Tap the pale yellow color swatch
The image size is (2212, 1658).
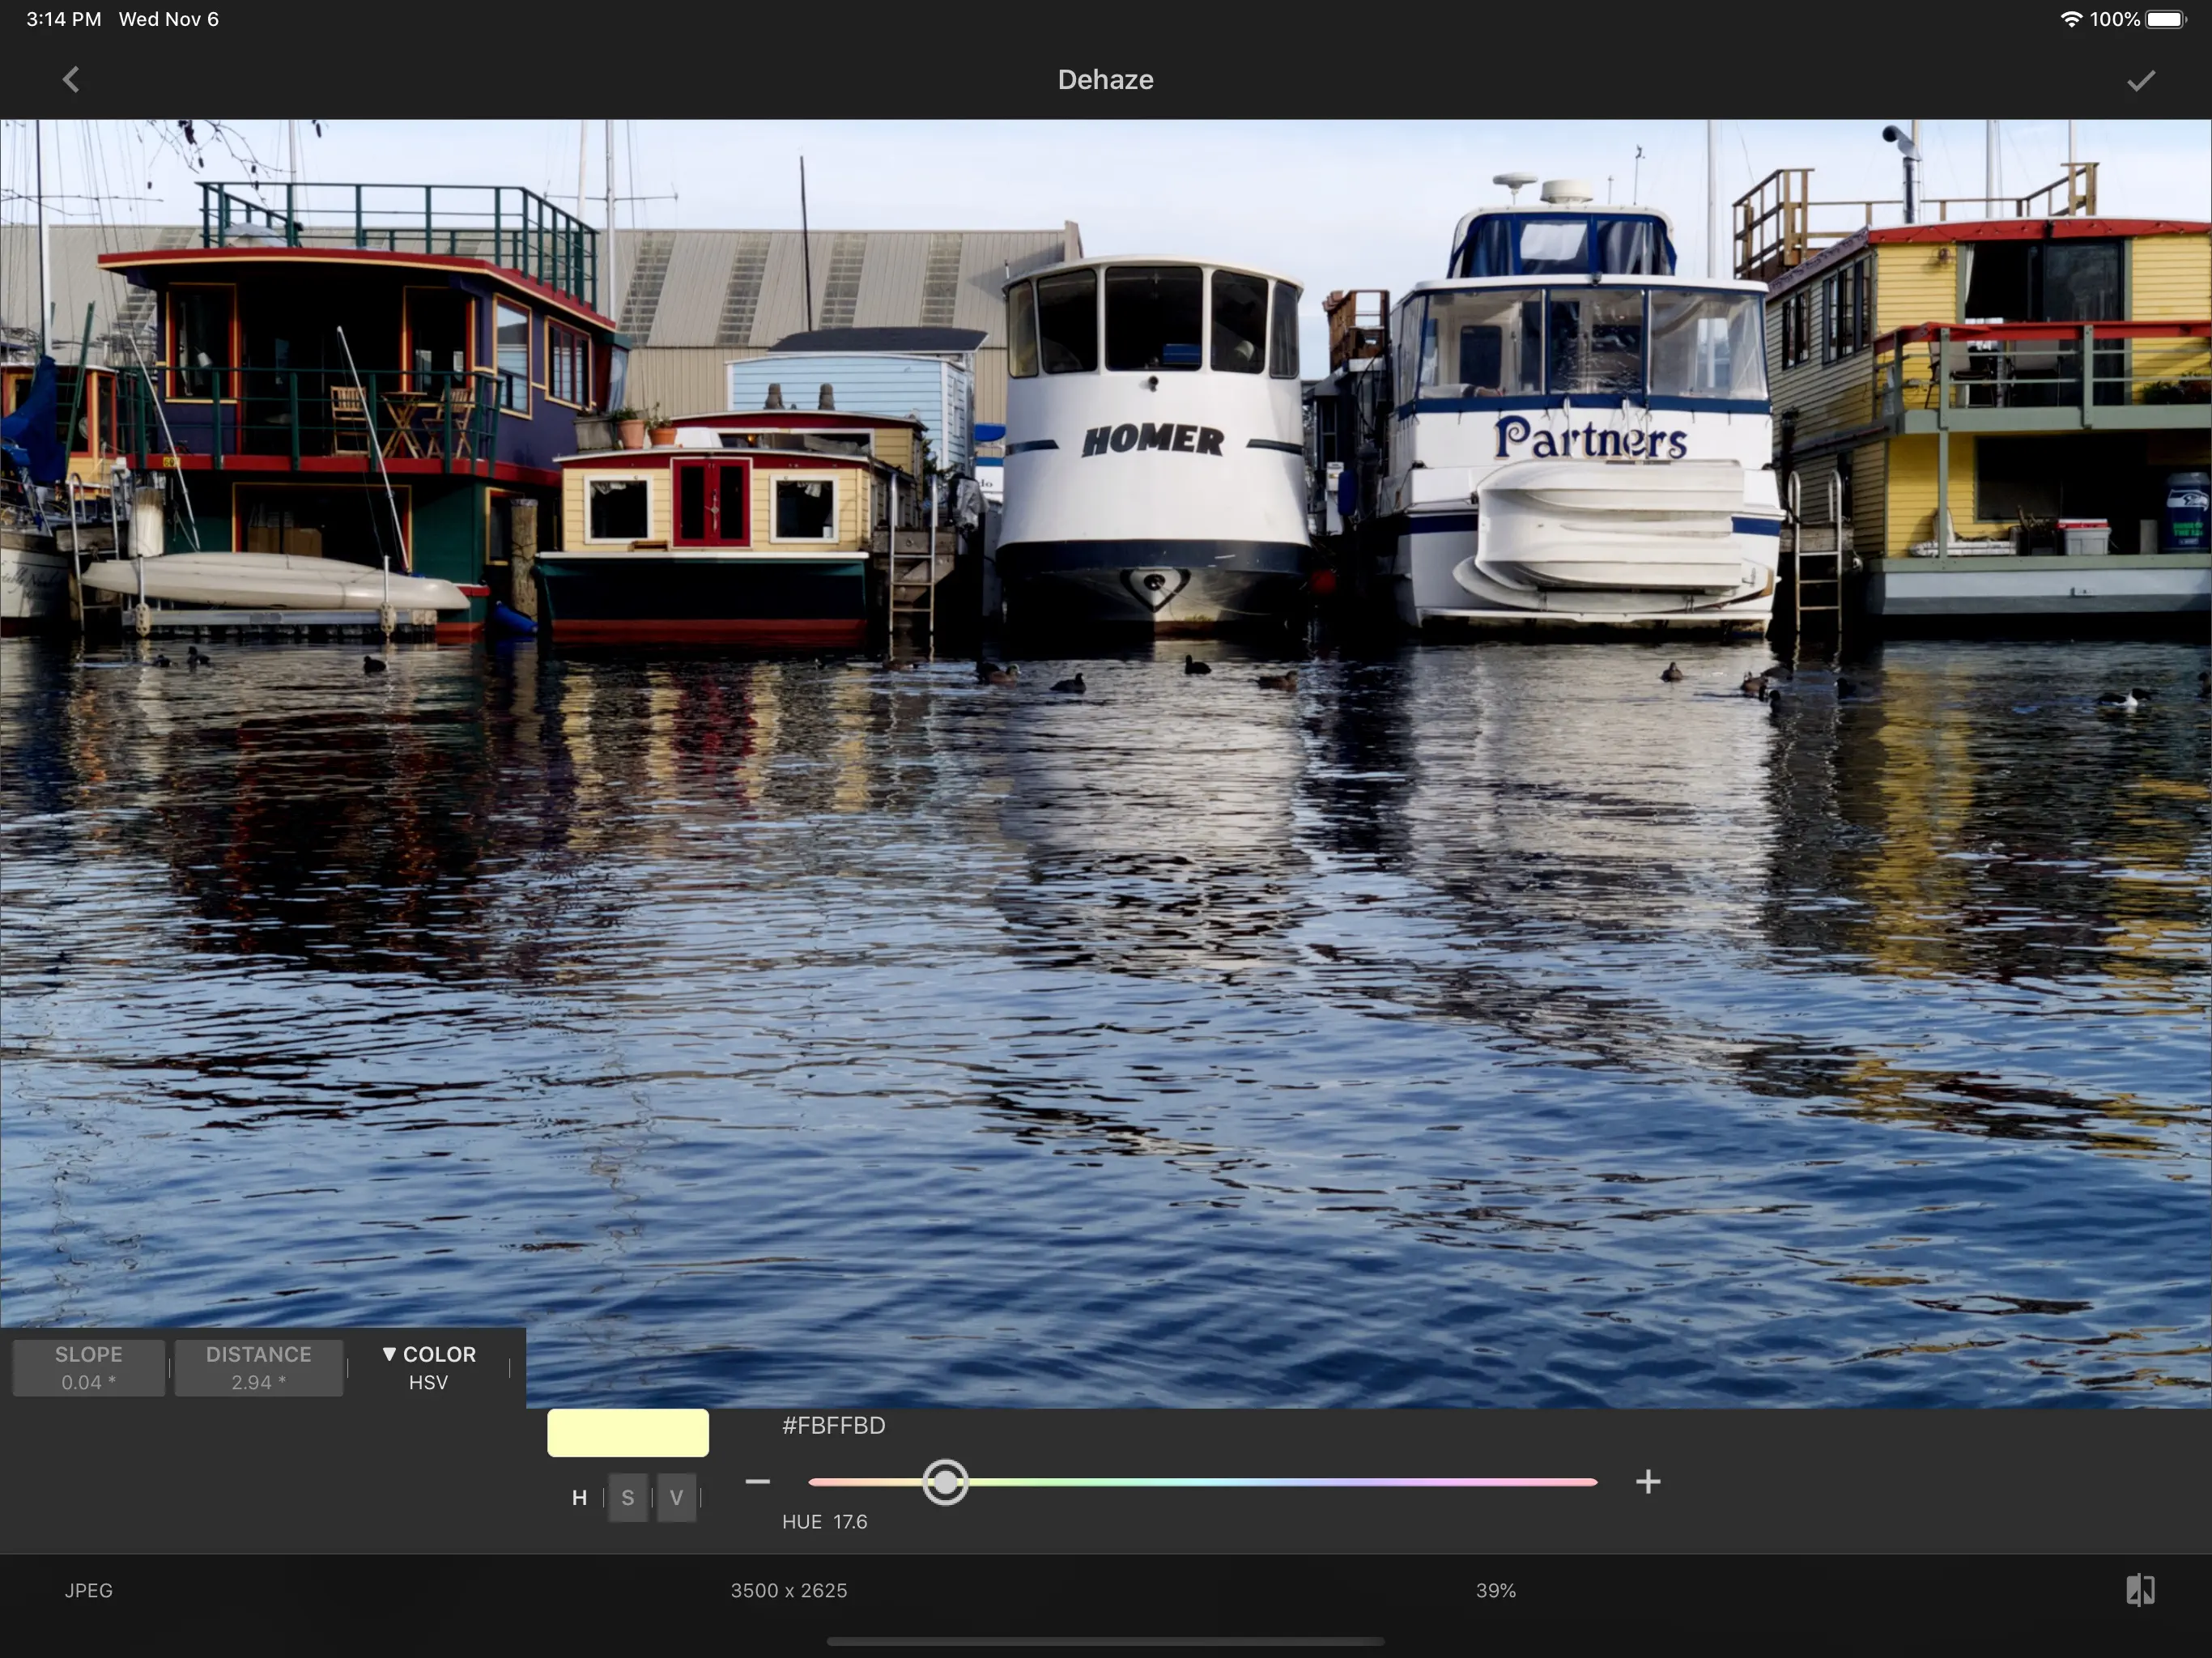pyautogui.click(x=628, y=1433)
